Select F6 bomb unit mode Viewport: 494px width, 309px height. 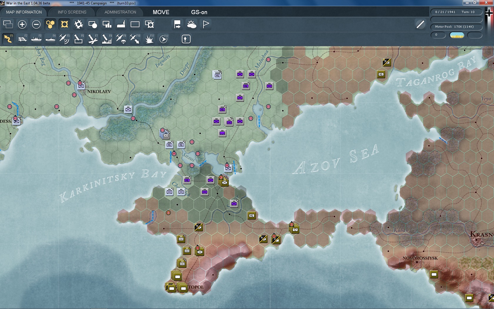click(x=79, y=39)
